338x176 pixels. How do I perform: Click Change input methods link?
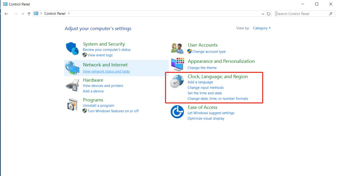point(205,88)
